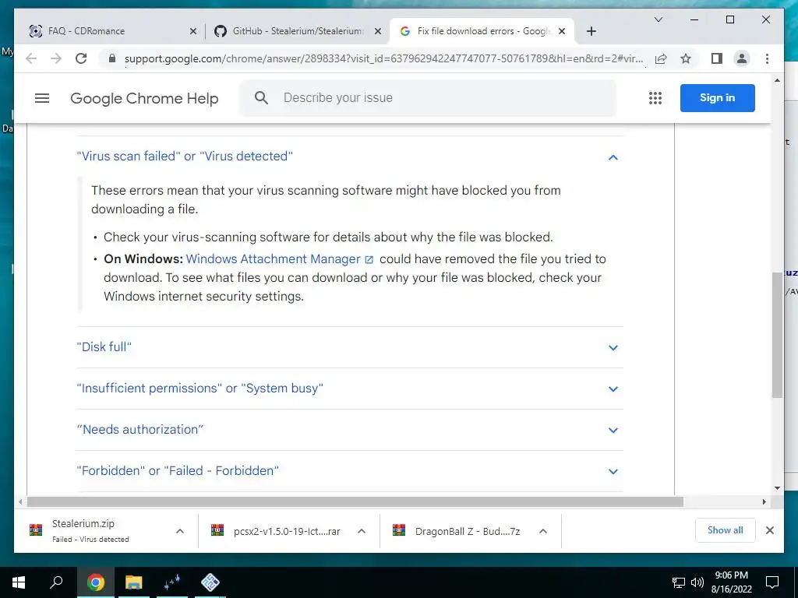Click Chrome icon in taskbar
798x598 pixels.
click(95, 582)
